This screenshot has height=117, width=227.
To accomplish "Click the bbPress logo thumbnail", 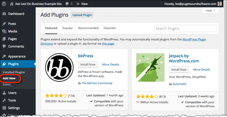I will [59, 67].
